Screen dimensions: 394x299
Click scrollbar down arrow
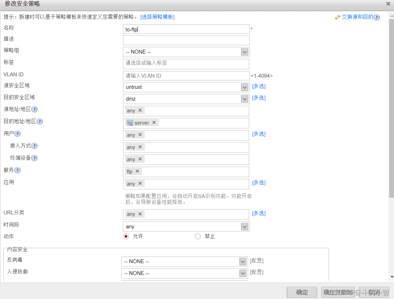pyautogui.click(x=392, y=277)
